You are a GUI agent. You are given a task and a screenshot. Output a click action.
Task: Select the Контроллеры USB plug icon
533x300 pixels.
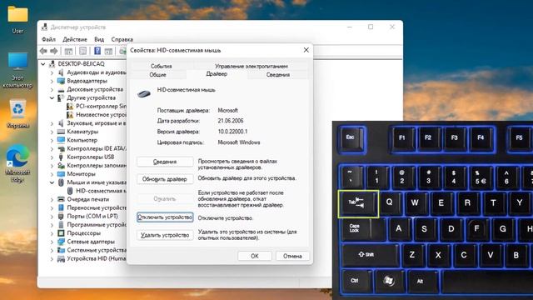click(61, 157)
